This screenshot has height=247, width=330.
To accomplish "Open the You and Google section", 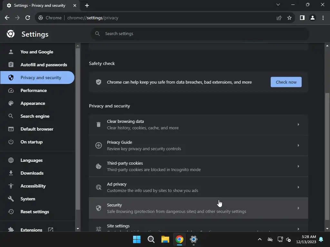I will 37,52.
